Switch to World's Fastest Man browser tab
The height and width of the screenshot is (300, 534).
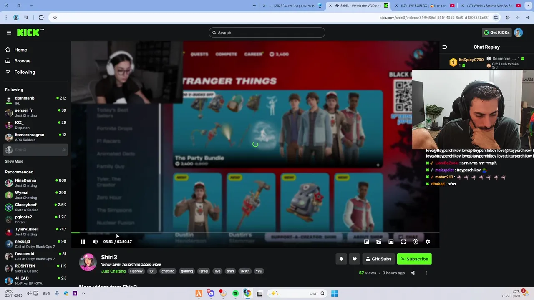point(491,6)
